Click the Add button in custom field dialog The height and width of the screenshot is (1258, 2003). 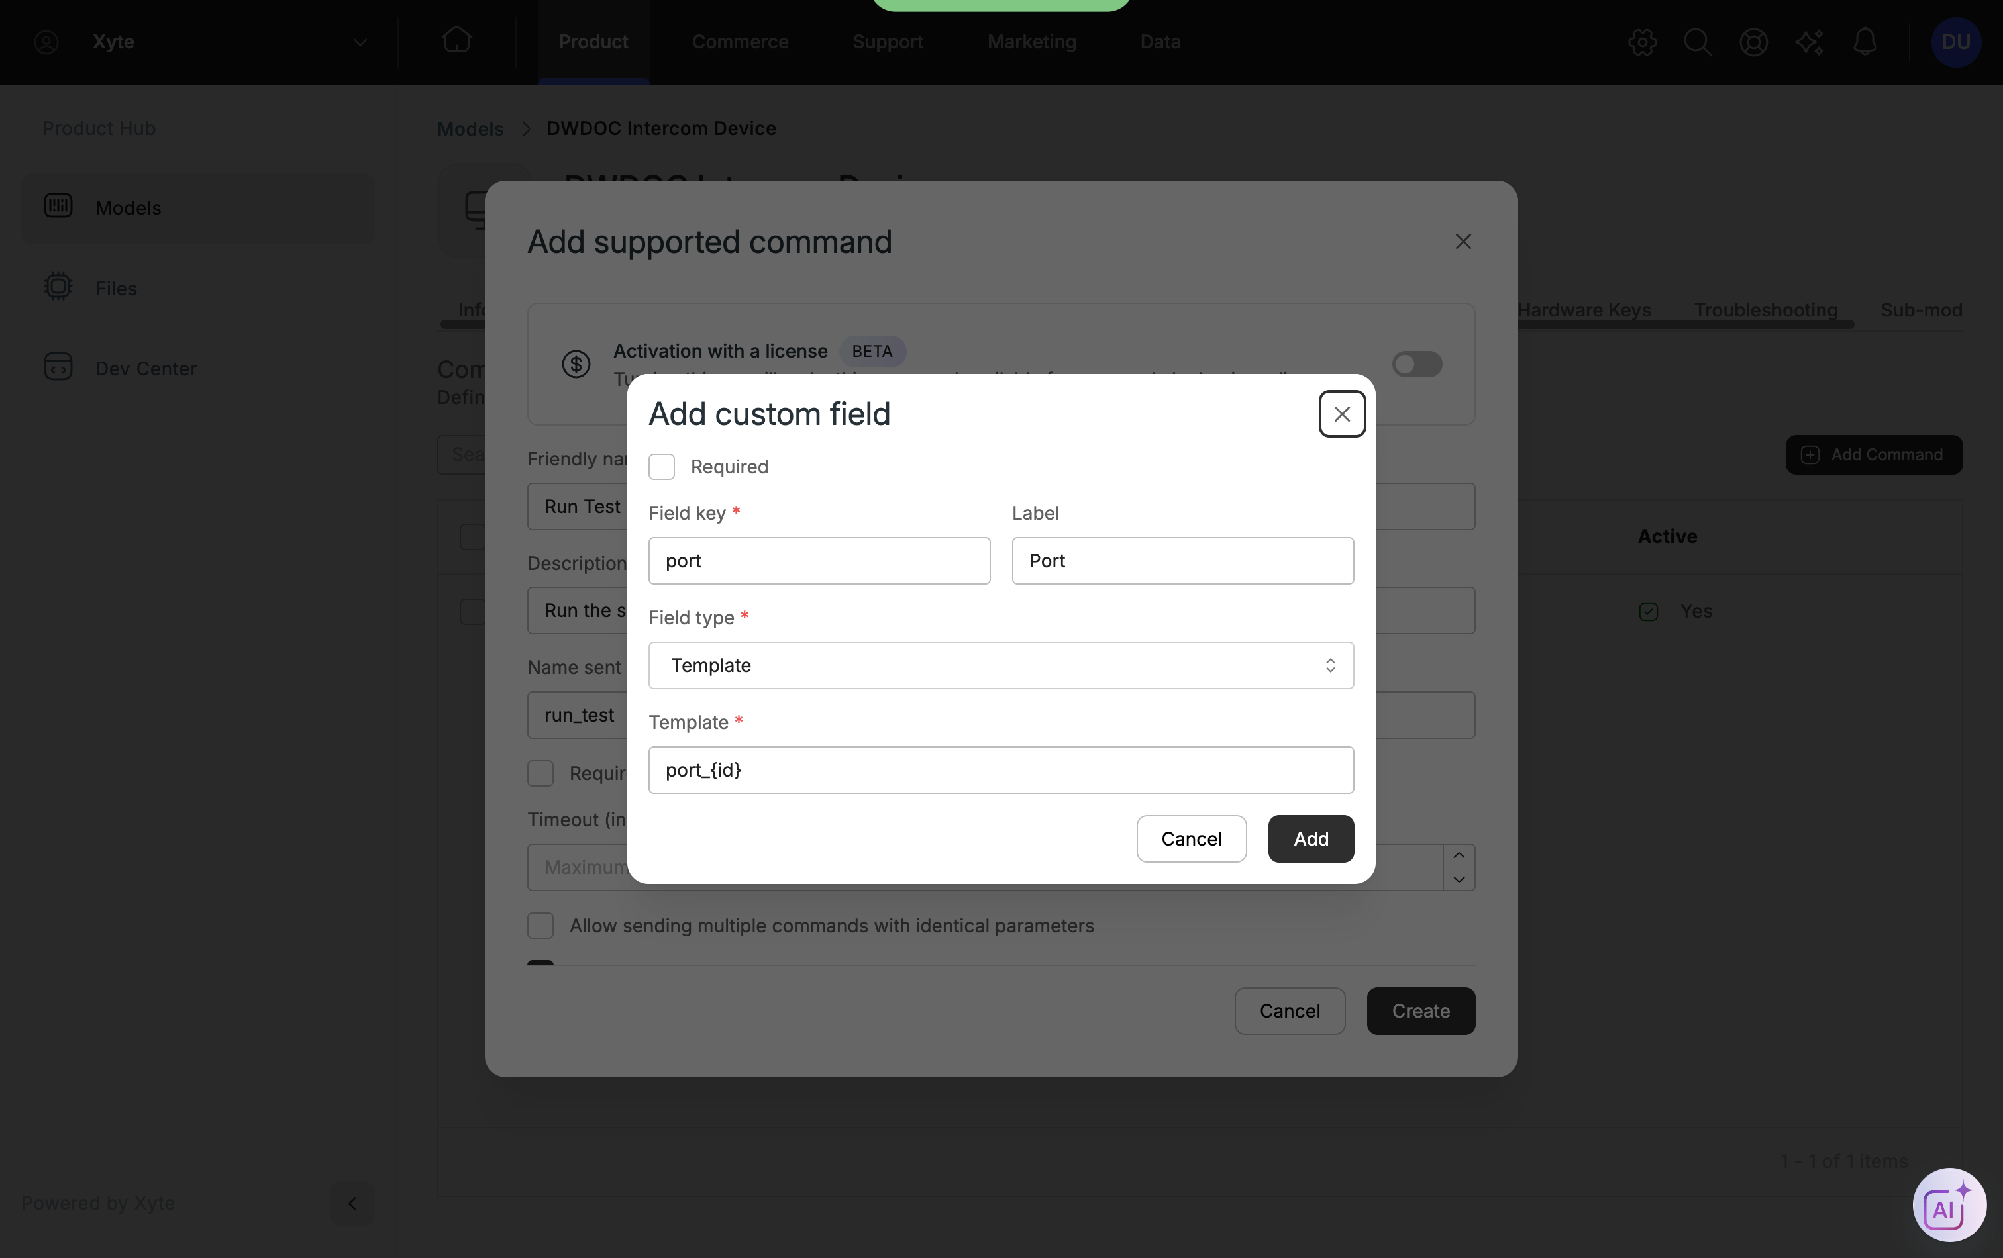click(1311, 838)
